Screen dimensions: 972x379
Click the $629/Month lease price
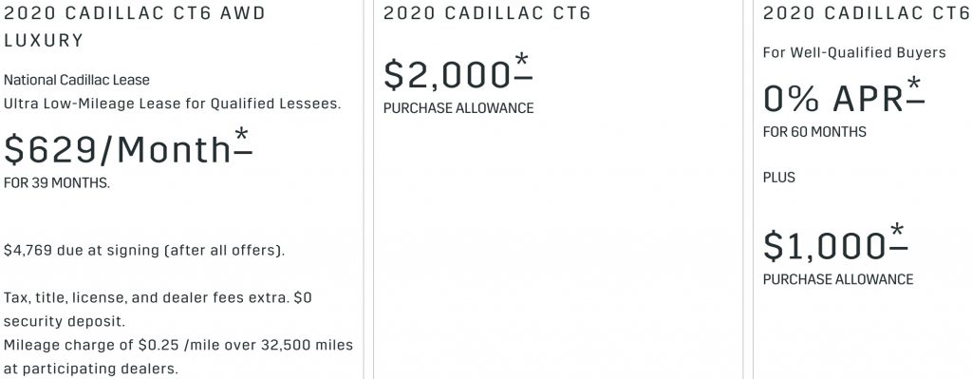[118, 150]
